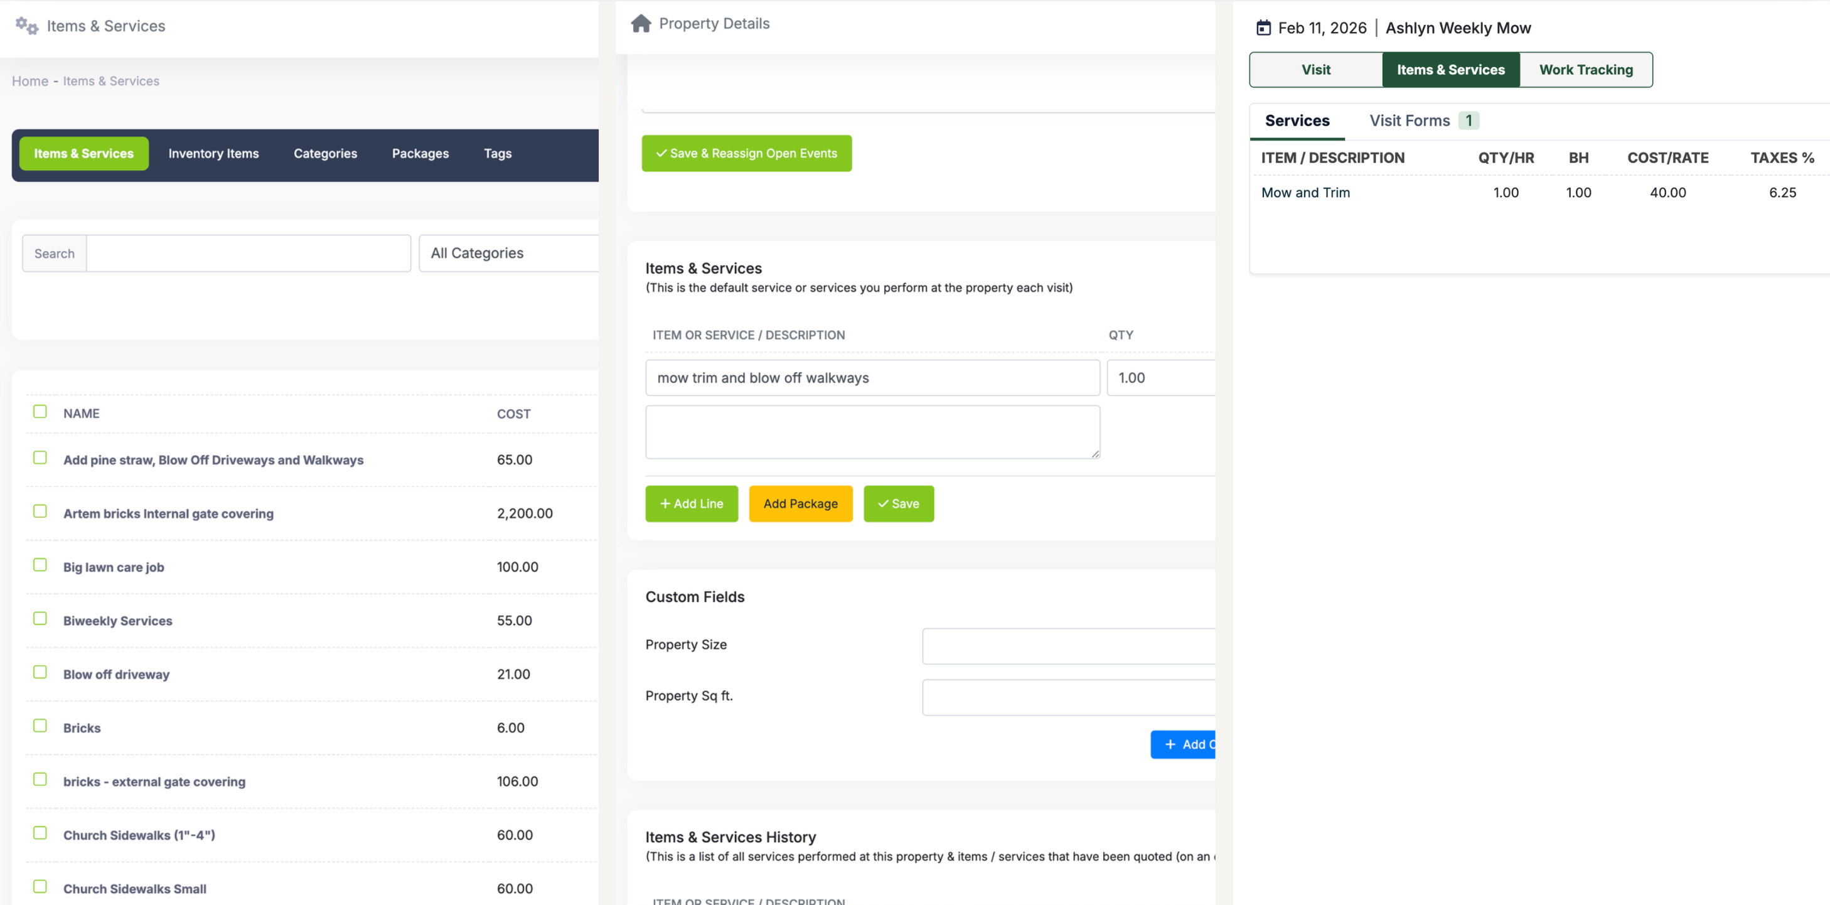The image size is (1830, 905).
Task: Click the calendar icon next to Feb 11, 2026
Action: point(1263,27)
